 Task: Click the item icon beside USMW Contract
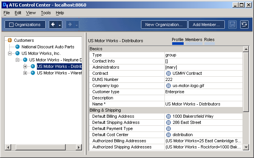tap(168, 73)
